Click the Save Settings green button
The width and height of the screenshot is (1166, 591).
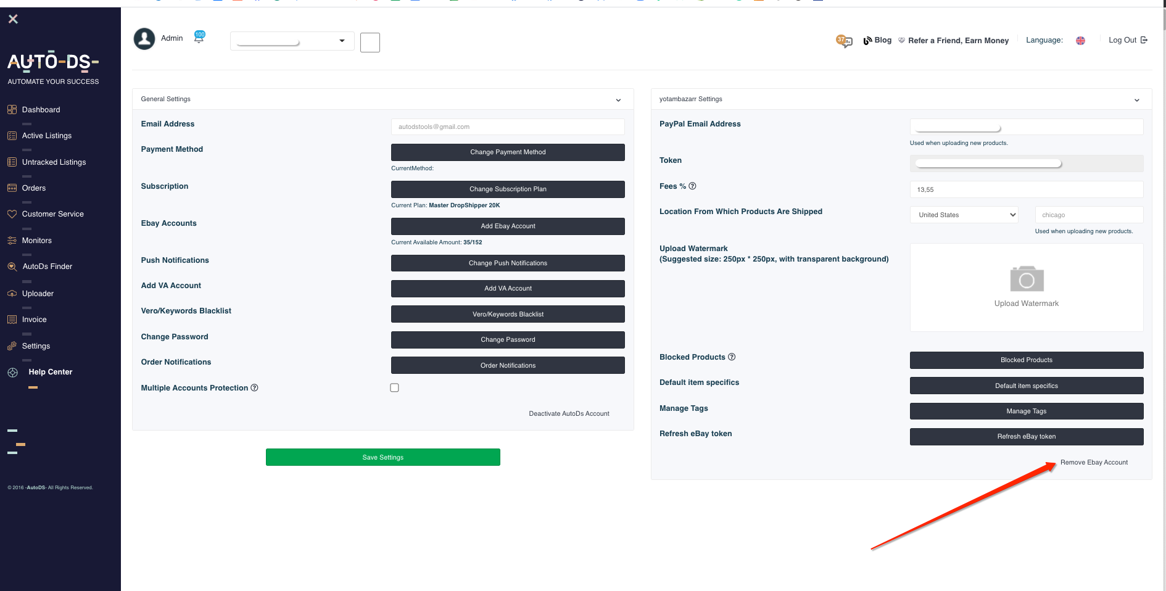point(383,457)
